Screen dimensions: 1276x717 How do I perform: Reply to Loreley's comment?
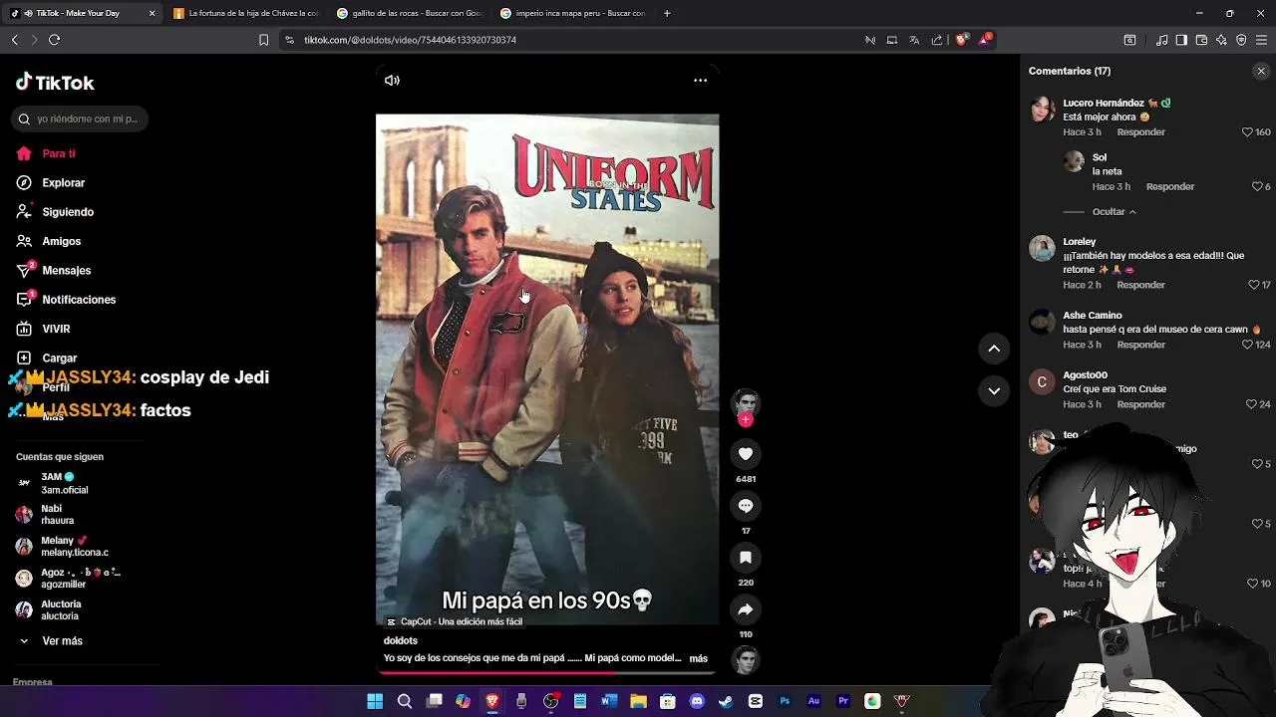1140,285
